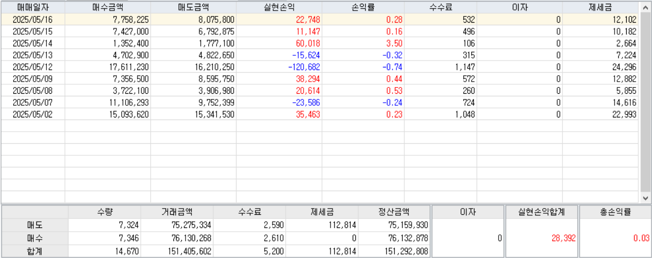Click buy amount 11,106,293
Screen dimensions: 652x258
point(129,102)
